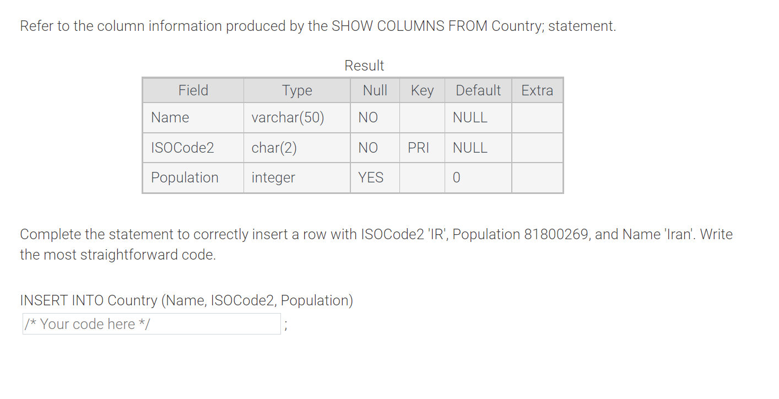Click the Result table title
The width and height of the screenshot is (779, 399).
coord(364,65)
